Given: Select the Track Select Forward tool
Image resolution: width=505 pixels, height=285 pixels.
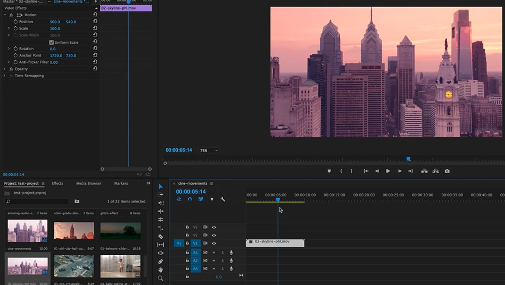Looking at the screenshot, I should point(160,195).
